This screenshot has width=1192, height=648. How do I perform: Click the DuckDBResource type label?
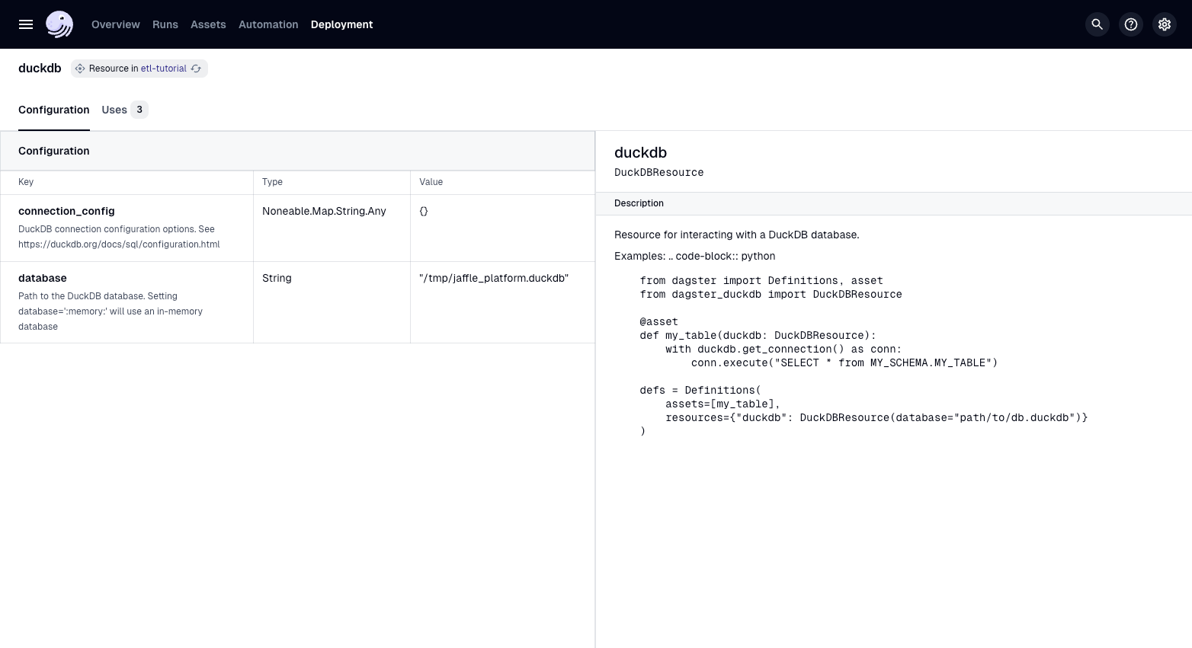[658, 173]
